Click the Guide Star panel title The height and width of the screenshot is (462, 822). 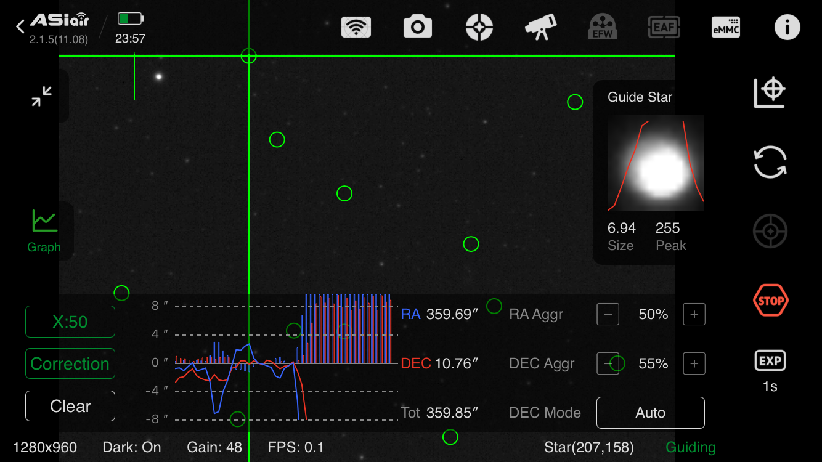pos(640,97)
